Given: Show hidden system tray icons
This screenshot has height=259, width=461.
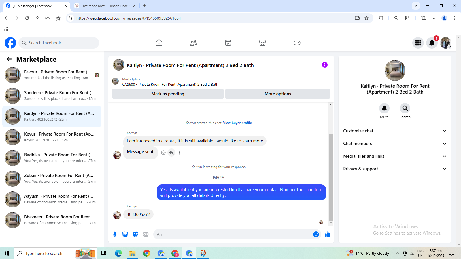Looking at the screenshot, I should tap(398, 253).
